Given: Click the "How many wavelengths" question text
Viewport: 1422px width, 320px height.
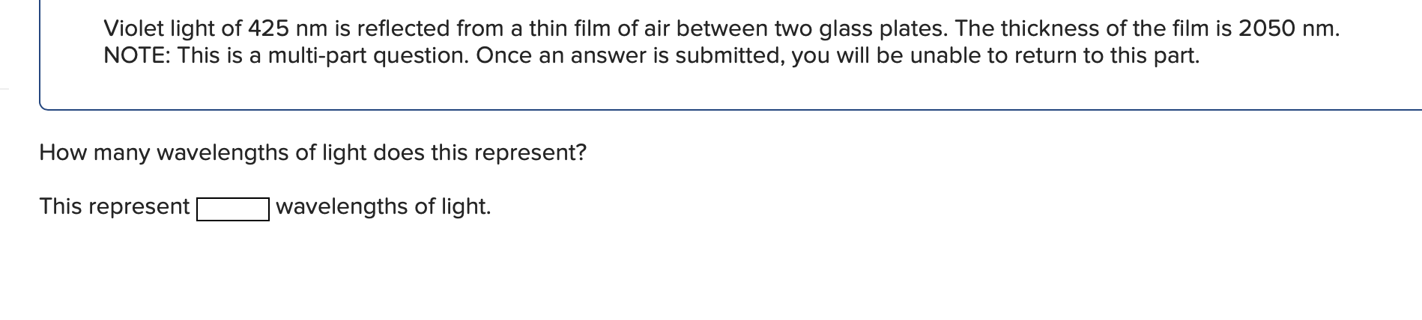Looking at the screenshot, I should (312, 153).
